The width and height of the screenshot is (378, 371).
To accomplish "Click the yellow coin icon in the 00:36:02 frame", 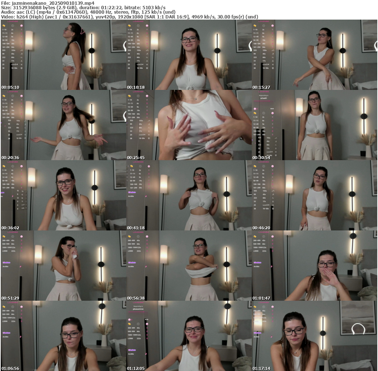I will pyautogui.click(x=4, y=166).
